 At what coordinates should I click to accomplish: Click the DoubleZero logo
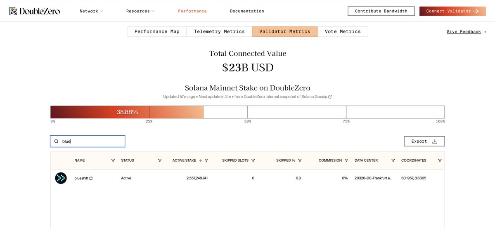pyautogui.click(x=34, y=11)
